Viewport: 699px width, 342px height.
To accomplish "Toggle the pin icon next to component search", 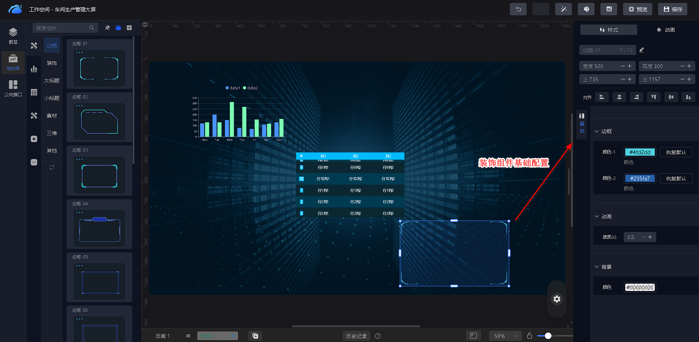I will pyautogui.click(x=107, y=28).
